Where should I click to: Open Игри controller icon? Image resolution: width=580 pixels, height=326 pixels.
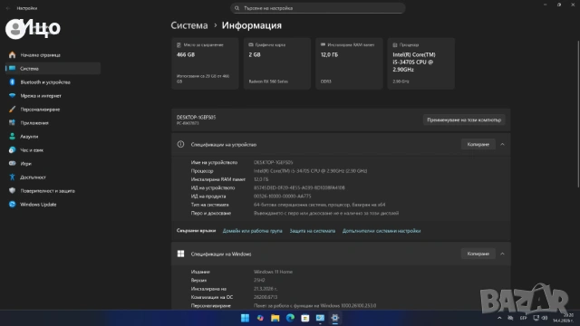tap(12, 163)
